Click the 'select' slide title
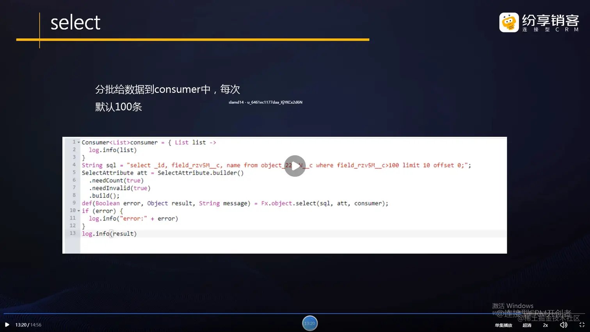This screenshot has height=332, width=590. click(75, 23)
